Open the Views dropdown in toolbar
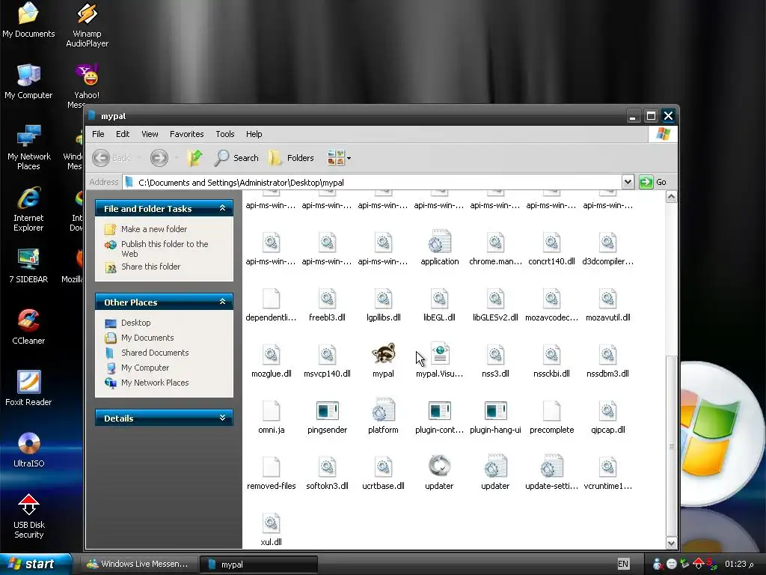This screenshot has height=575, width=766. point(339,158)
